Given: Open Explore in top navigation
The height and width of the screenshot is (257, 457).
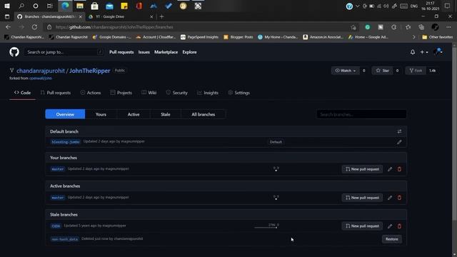Looking at the screenshot, I should pyautogui.click(x=189, y=52).
